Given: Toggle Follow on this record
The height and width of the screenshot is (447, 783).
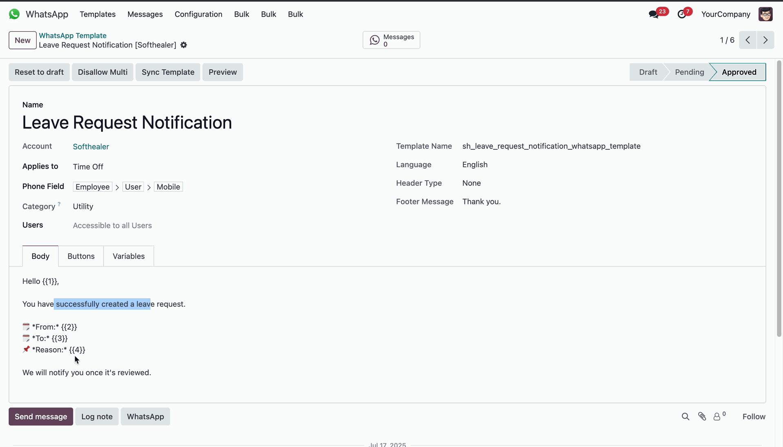Looking at the screenshot, I should (x=754, y=416).
